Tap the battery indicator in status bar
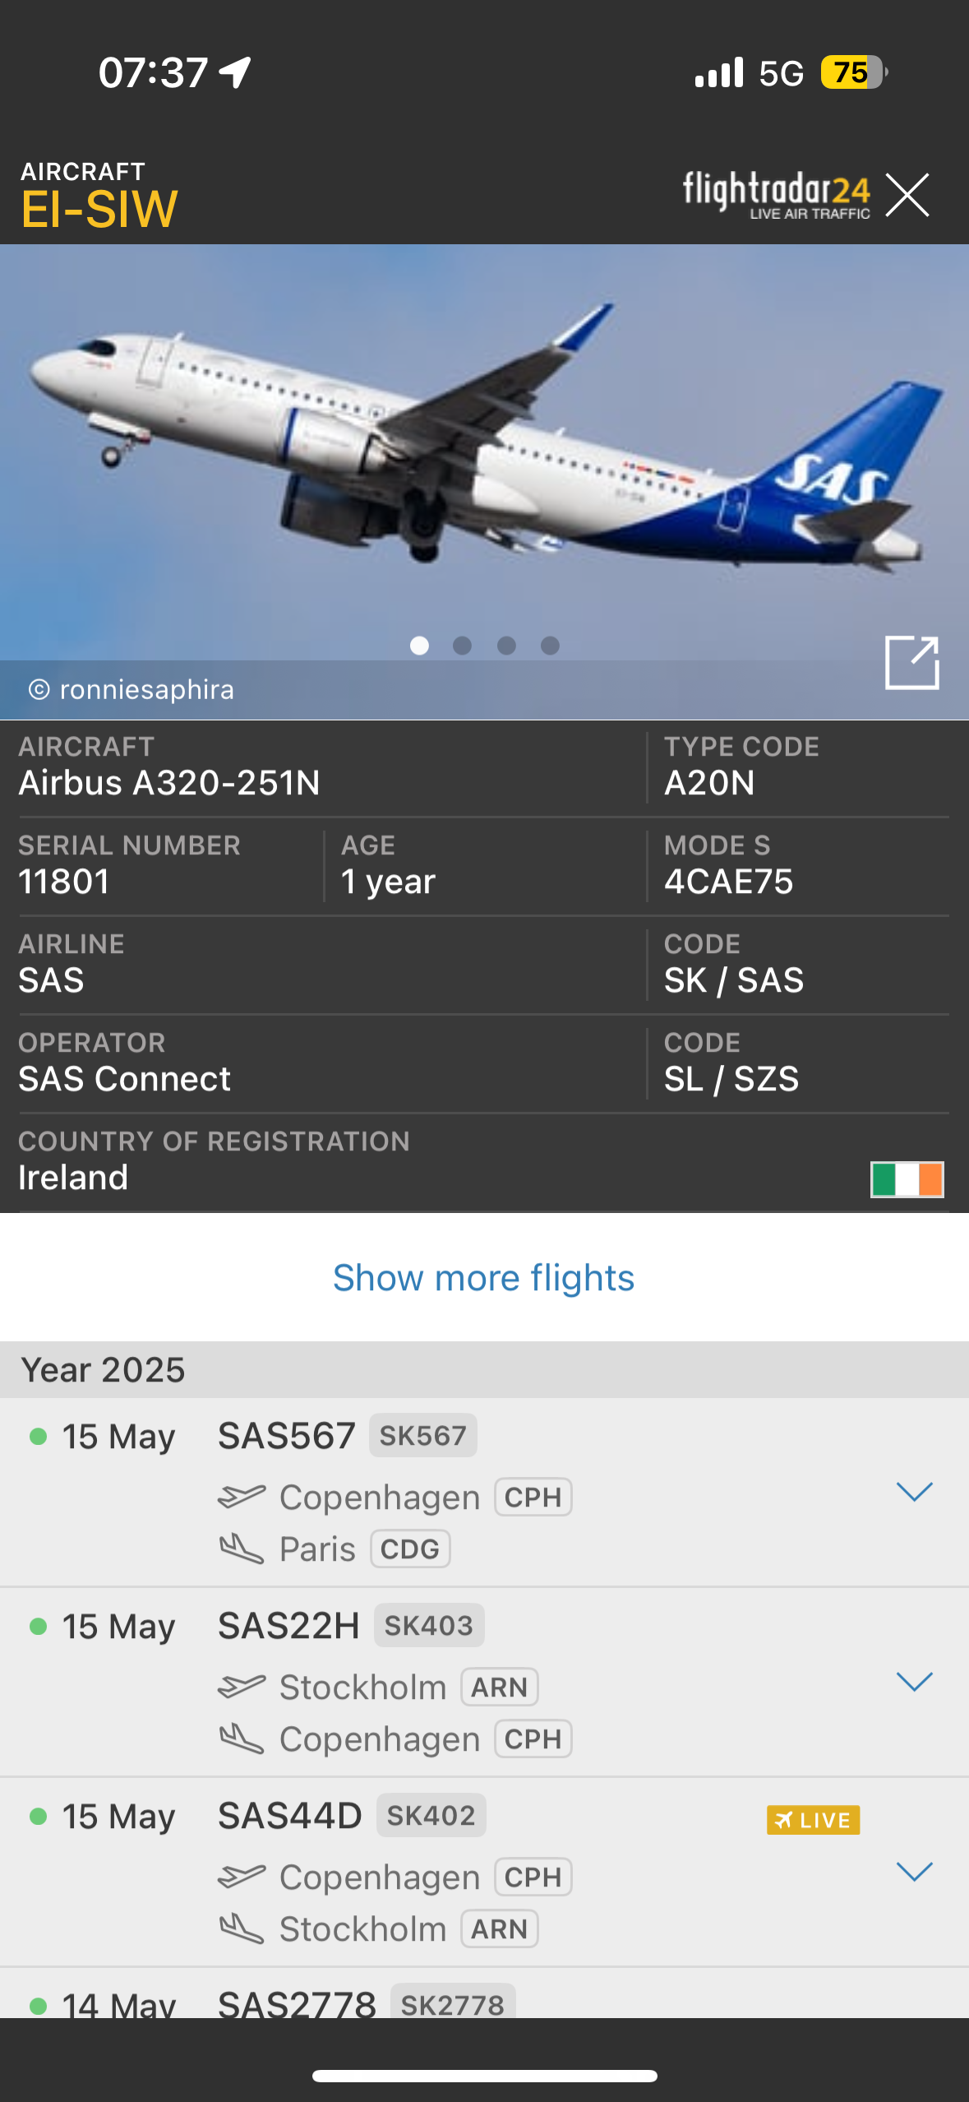 pos(852,72)
